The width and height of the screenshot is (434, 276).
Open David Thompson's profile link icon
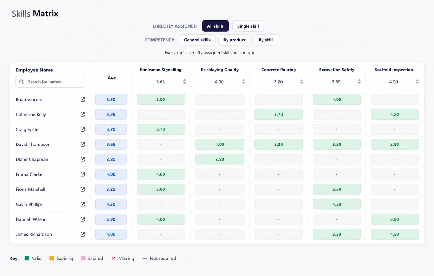82,144
